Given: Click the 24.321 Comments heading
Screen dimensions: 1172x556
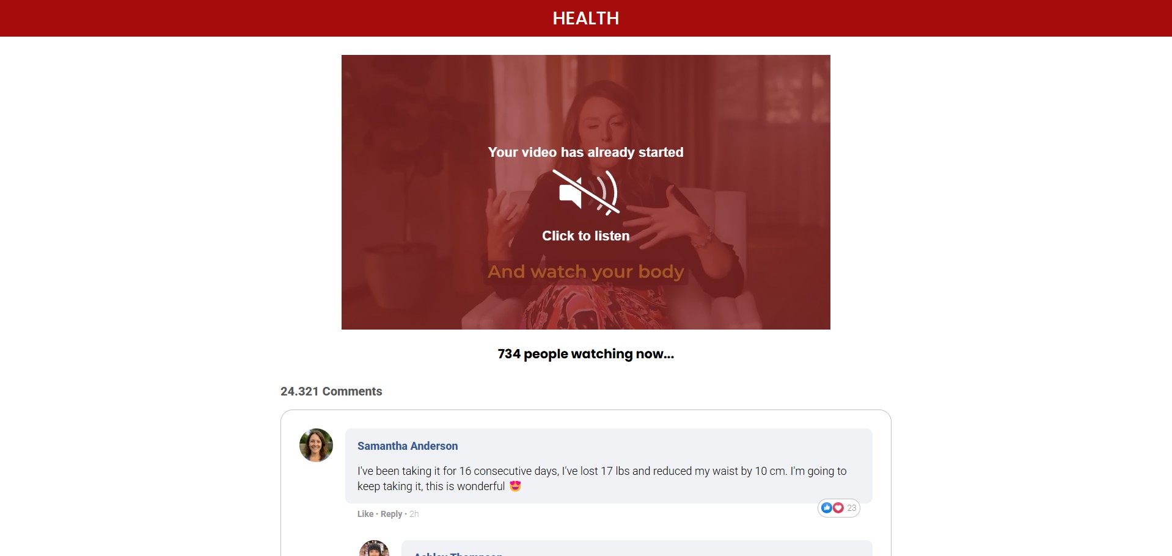Looking at the screenshot, I should click(x=331, y=391).
